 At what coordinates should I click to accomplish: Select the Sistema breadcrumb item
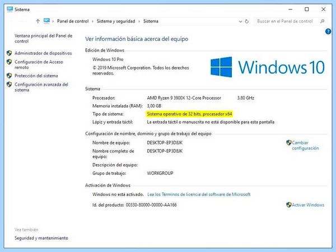[x=151, y=21]
